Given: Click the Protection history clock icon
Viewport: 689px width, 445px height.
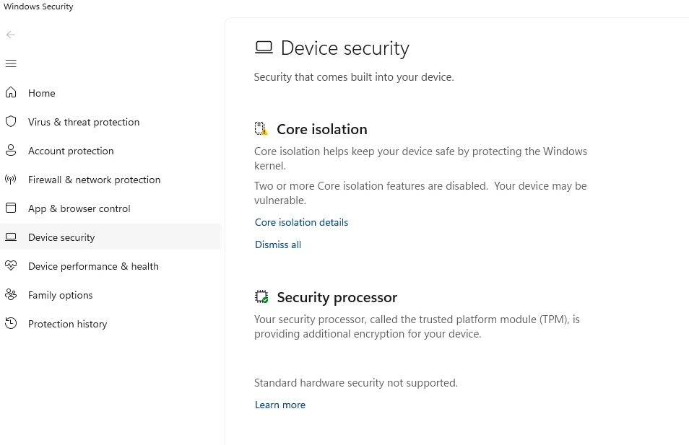Looking at the screenshot, I should point(11,324).
